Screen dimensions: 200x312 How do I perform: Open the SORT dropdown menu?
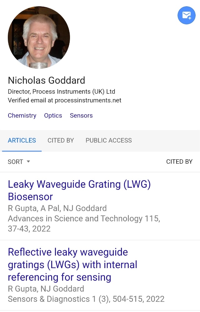click(16, 162)
